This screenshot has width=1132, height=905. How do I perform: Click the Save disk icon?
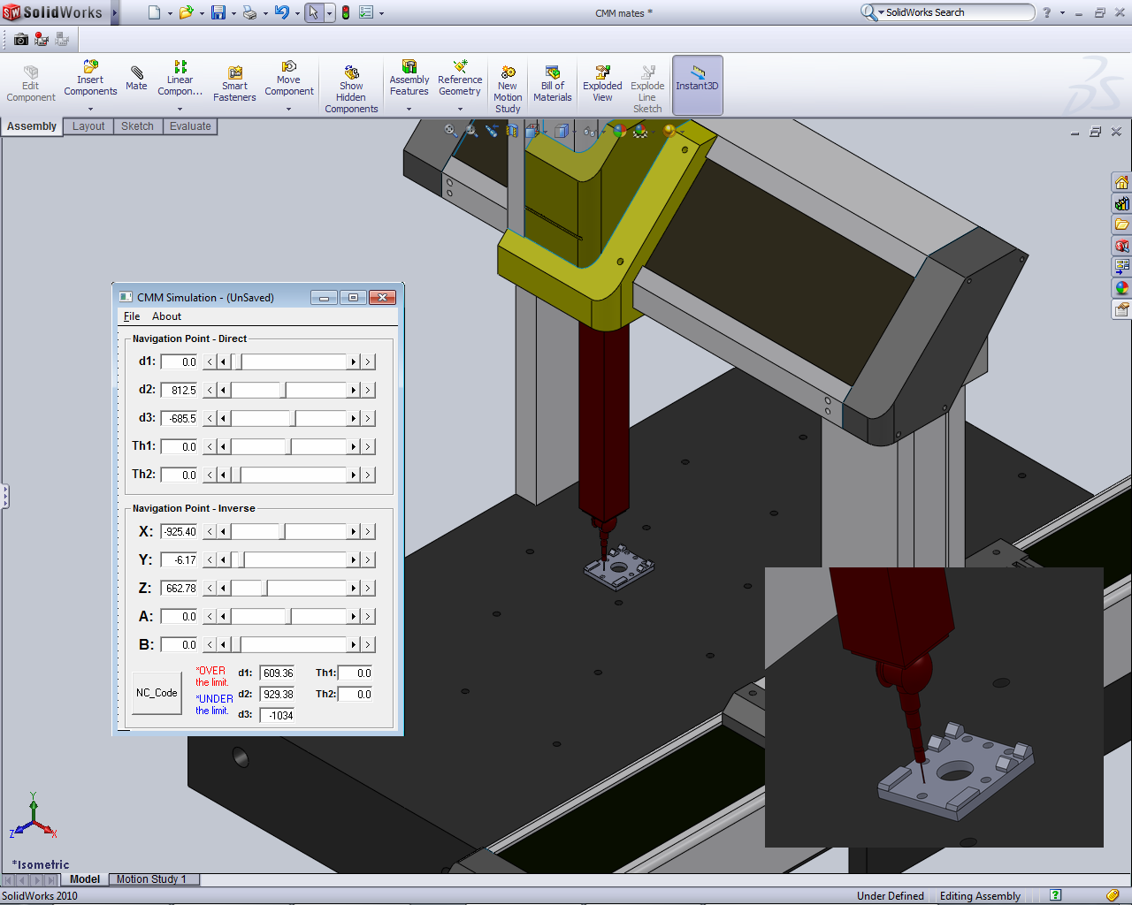point(218,12)
